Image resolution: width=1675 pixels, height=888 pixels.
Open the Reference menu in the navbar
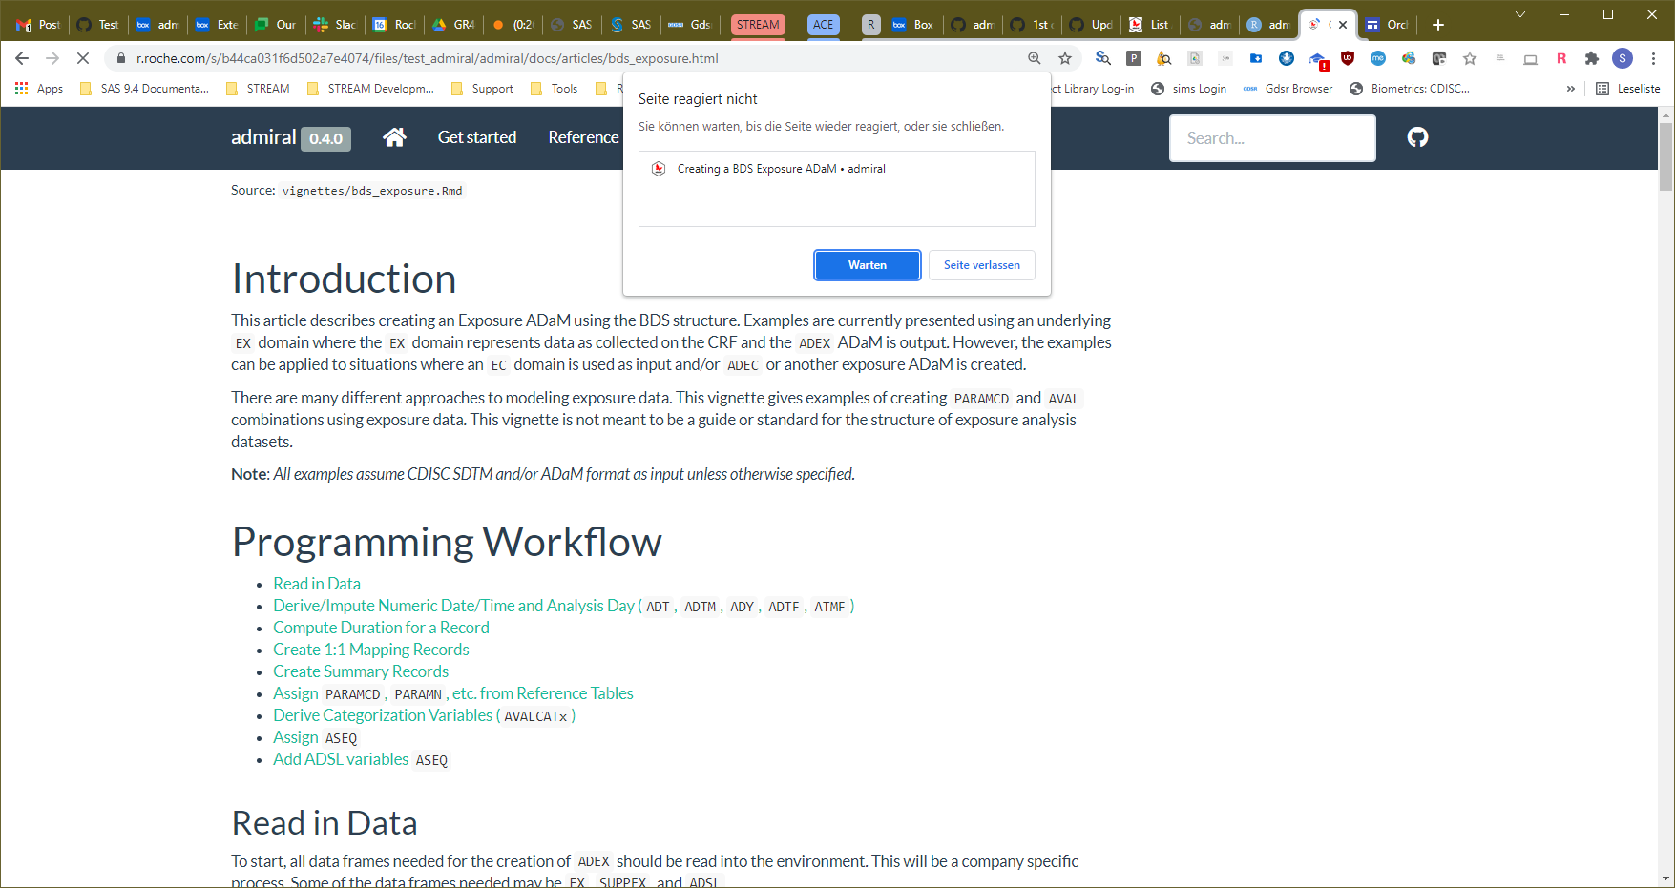click(582, 137)
